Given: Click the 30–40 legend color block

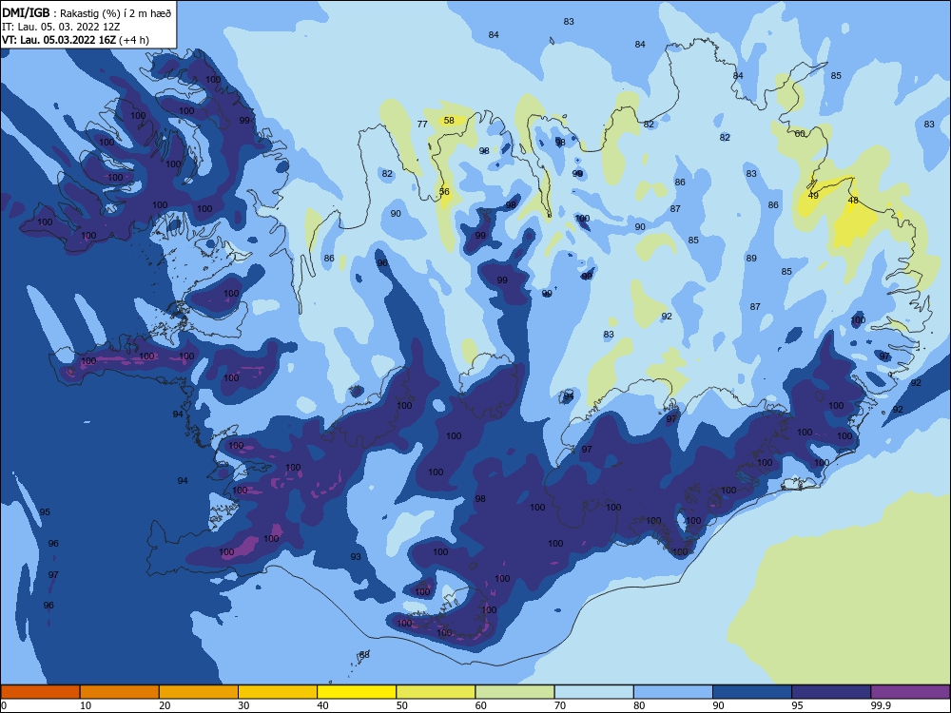Looking at the screenshot, I should pos(278,692).
